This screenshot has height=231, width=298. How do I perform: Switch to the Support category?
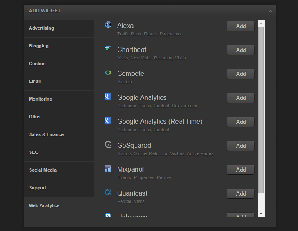pyautogui.click(x=59, y=188)
